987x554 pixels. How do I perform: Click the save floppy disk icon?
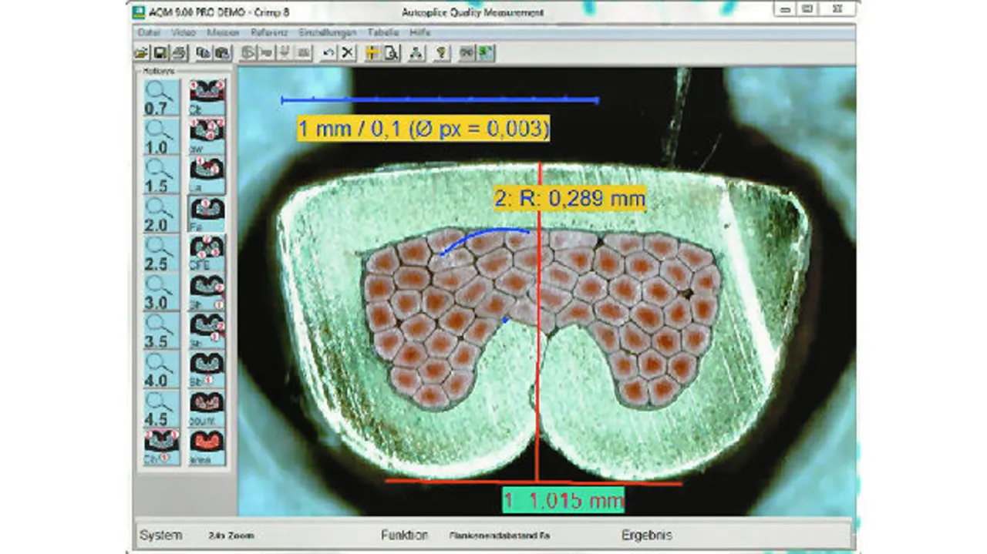point(160,53)
